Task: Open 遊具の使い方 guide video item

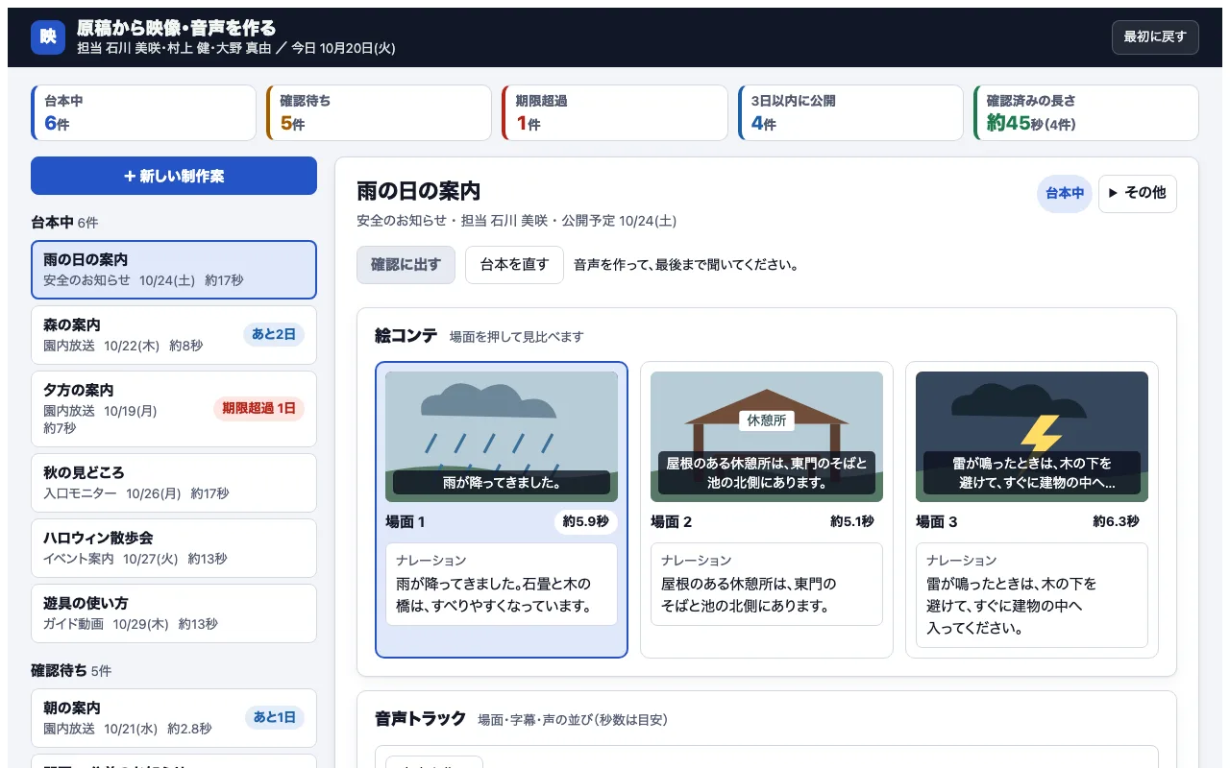Action: point(174,613)
